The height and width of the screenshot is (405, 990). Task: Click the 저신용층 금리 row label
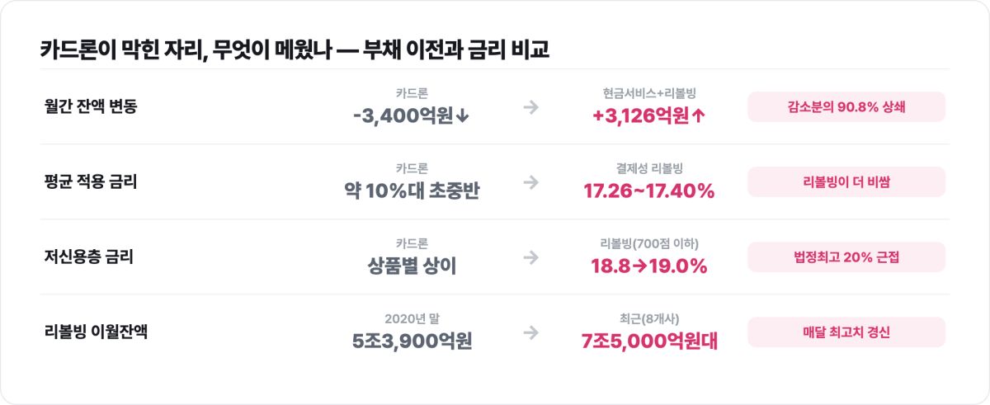pos(89,257)
